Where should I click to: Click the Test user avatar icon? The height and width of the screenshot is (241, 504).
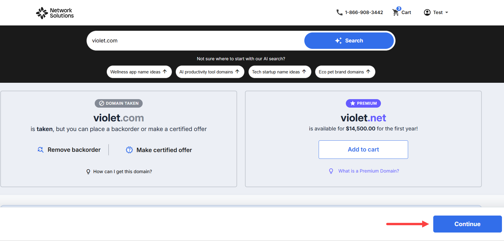(x=427, y=12)
